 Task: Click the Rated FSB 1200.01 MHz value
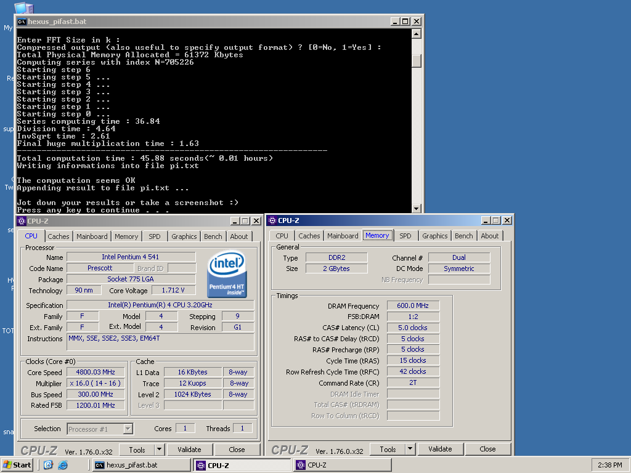[x=96, y=405]
